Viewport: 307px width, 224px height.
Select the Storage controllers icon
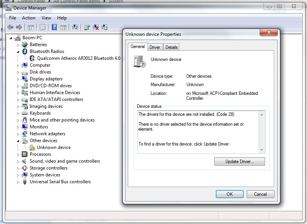pos(25,168)
